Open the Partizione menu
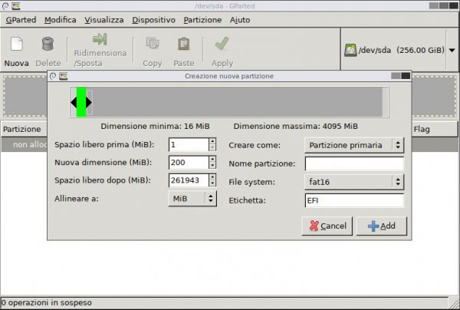Viewport: 460px width, 310px height. click(x=202, y=20)
